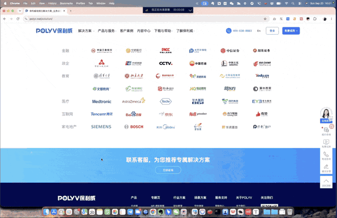This screenshot has height=218, width=337.
Task: Click the Tencent 腾讯 logo
Action: click(102, 114)
